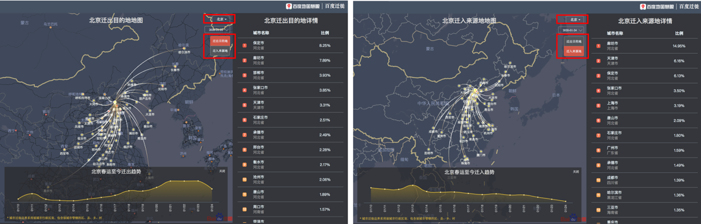Click rank 8 badge beside 邢台市 2.28%
Image resolution: width=701 pixels, height=224 pixels.
click(x=244, y=150)
